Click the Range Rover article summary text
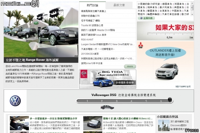Viewport: 200px width, 133px height. (40, 74)
